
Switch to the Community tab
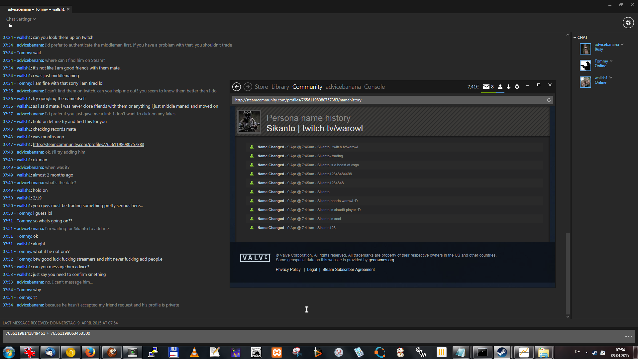(x=307, y=87)
